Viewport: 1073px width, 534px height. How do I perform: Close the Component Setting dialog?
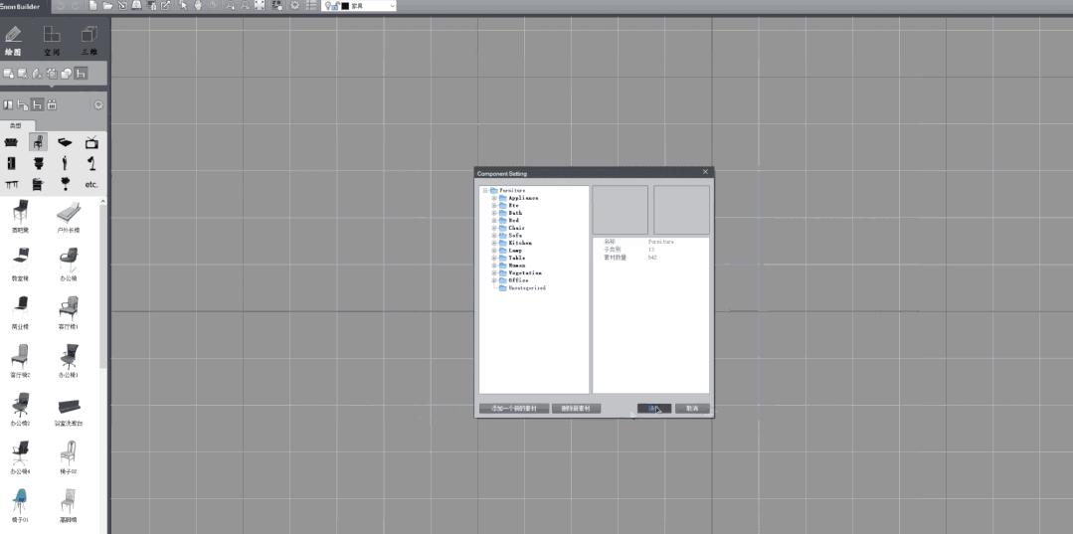point(705,172)
